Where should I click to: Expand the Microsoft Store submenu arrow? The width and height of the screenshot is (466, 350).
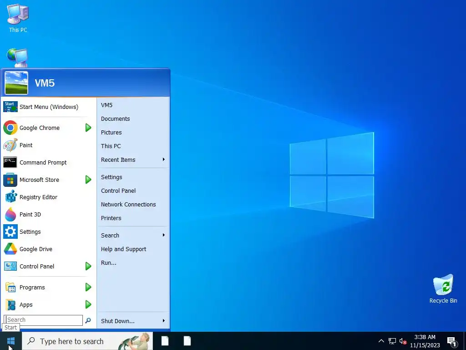pyautogui.click(x=88, y=180)
